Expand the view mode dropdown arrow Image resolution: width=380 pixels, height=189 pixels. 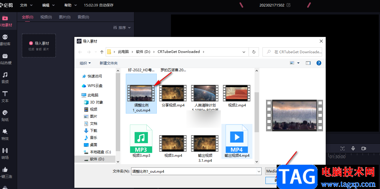click(298, 63)
